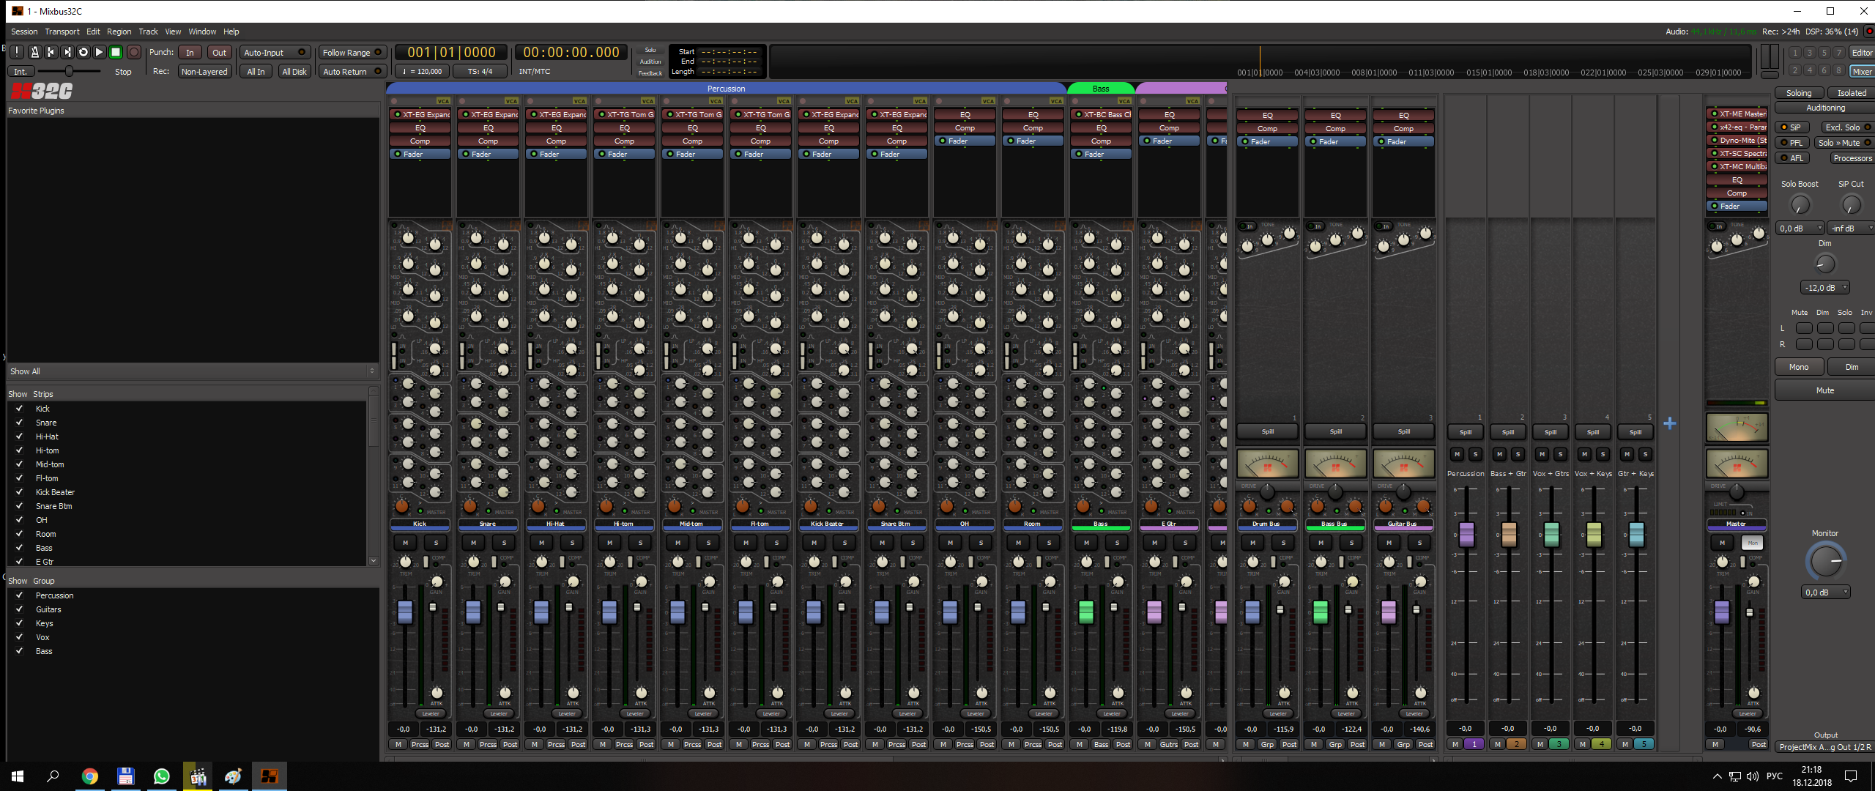Click the Mono monitor button
This screenshot has height=791, width=1875.
(x=1798, y=367)
